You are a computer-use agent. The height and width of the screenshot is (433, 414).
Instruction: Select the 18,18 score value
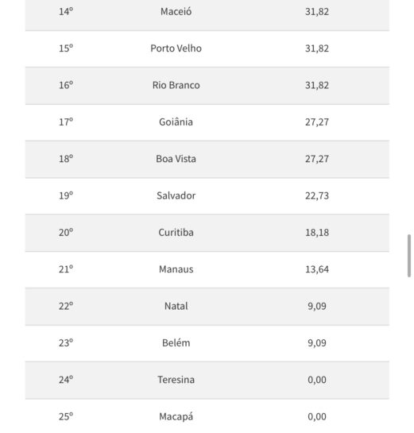click(317, 232)
